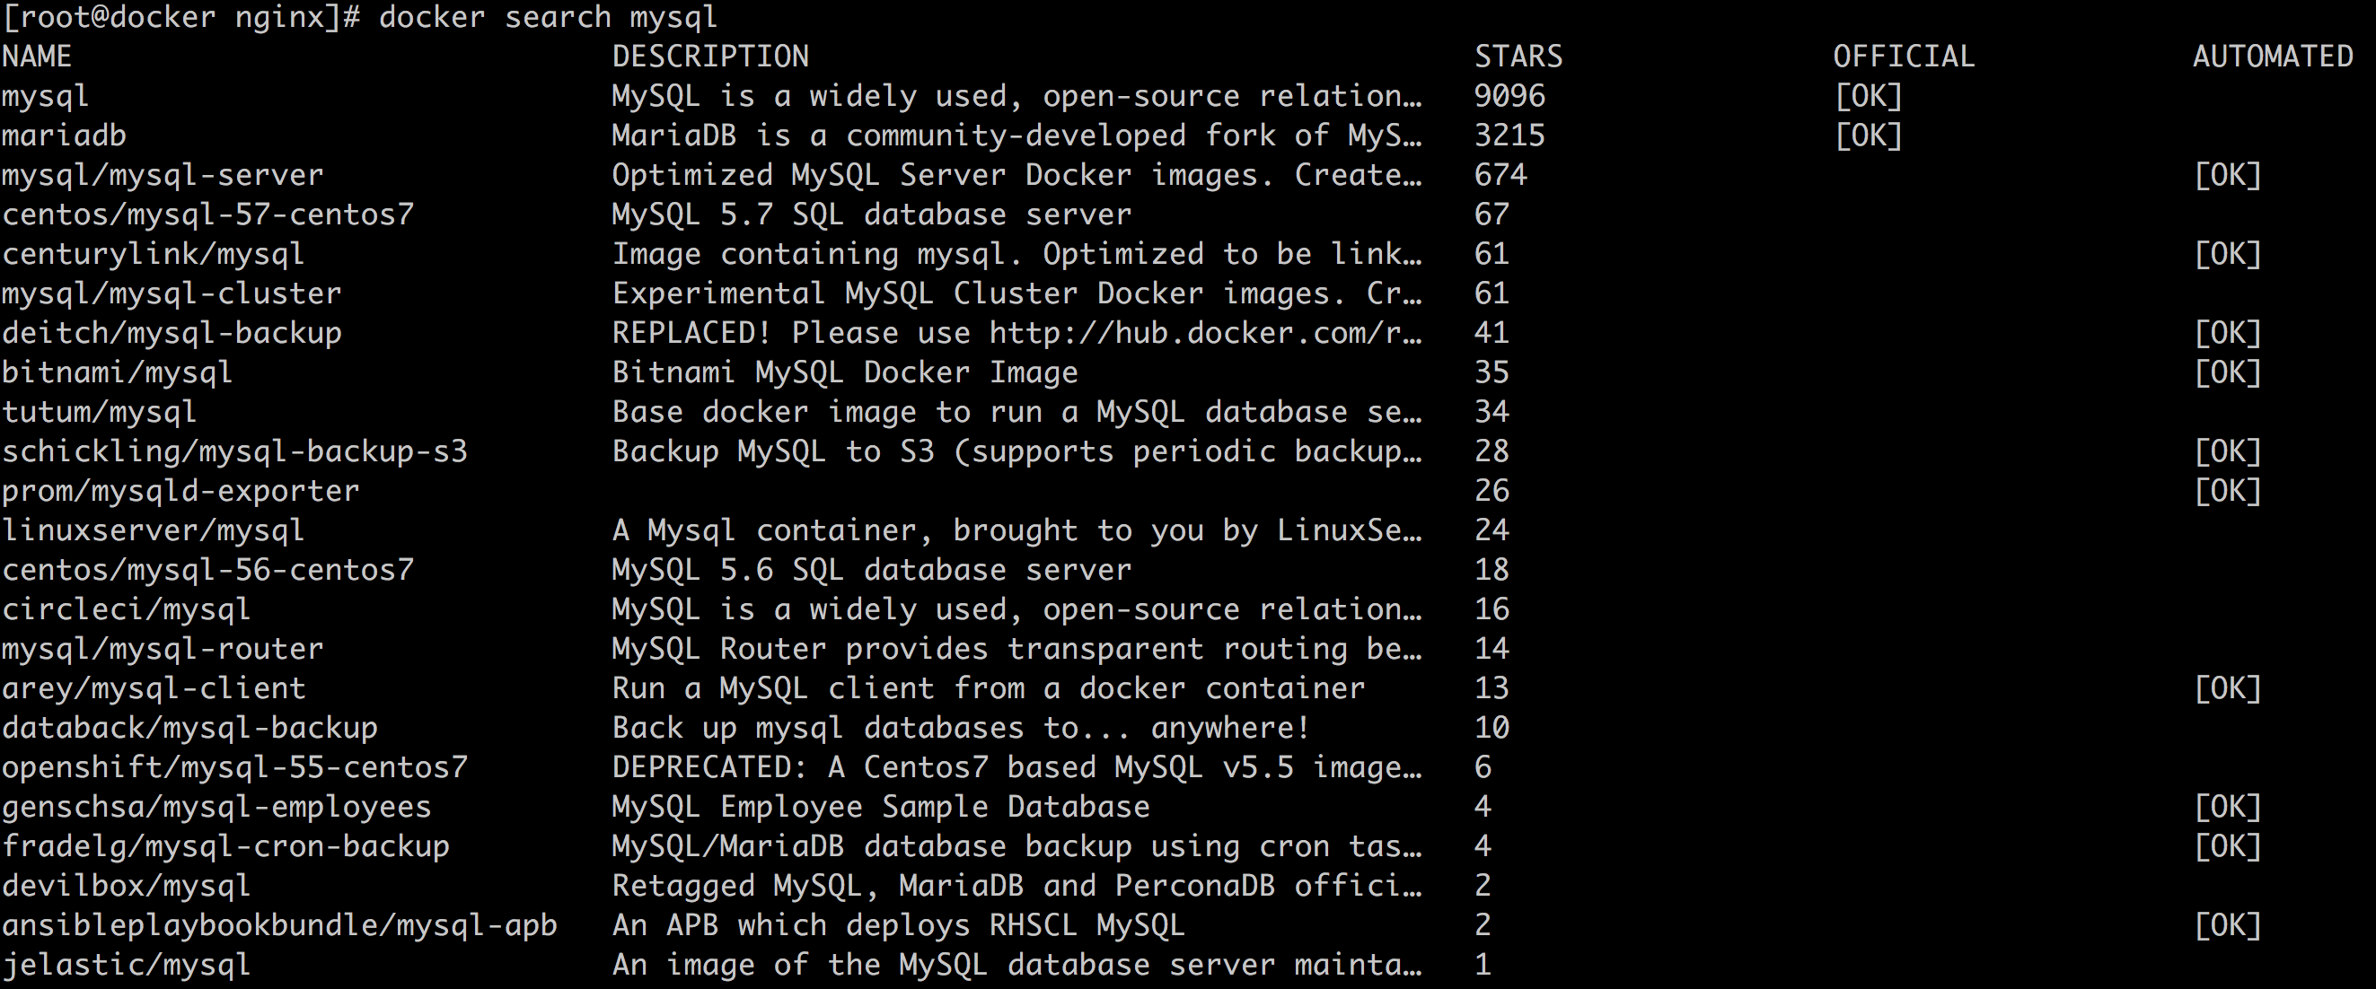2376x989 pixels.
Task: Click the docker search mysql command text
Action: tap(548, 18)
